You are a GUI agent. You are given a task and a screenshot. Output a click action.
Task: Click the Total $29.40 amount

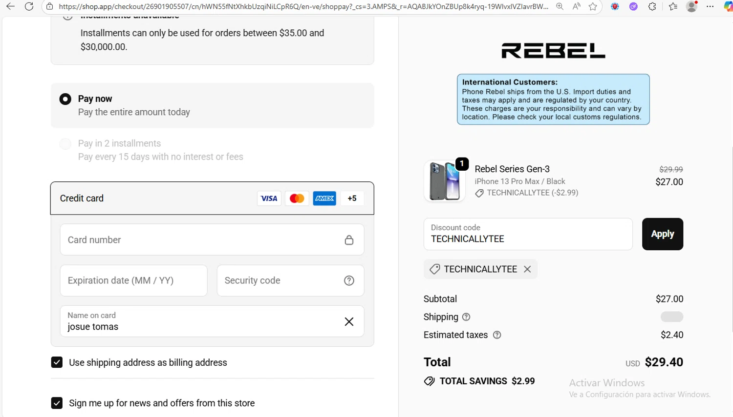tap(664, 362)
